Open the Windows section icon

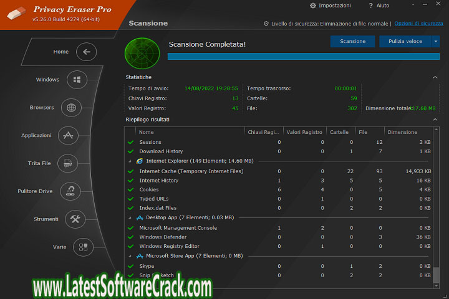pyautogui.click(x=77, y=80)
